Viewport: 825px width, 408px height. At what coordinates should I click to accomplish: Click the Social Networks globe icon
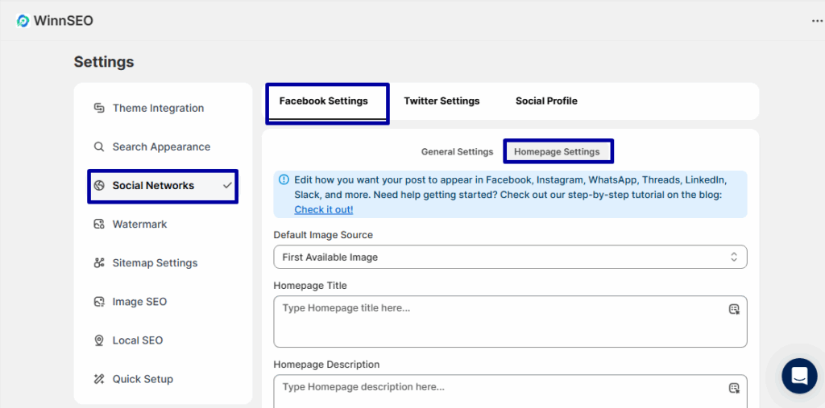point(99,186)
